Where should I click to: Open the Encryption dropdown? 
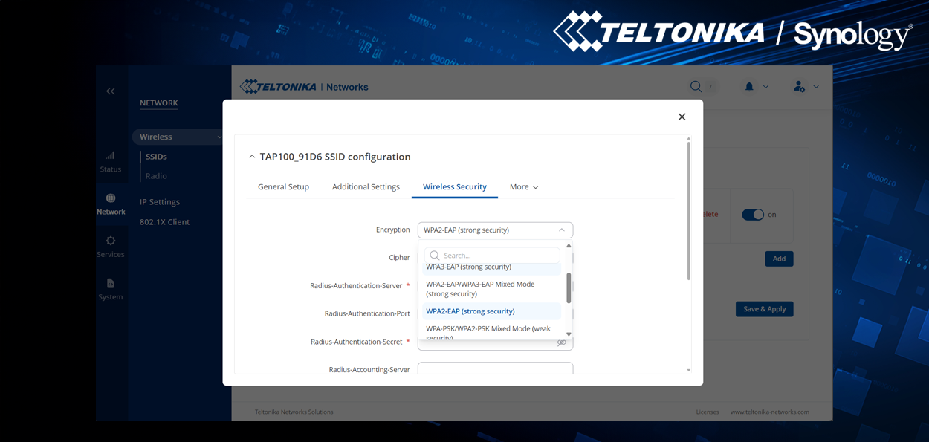(495, 230)
